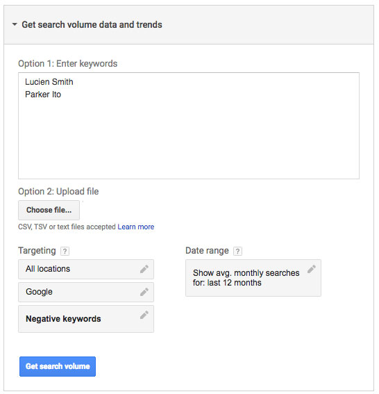Viewport: 379px width, 394px height.
Task: Open the Learn more link
Action: 136,227
